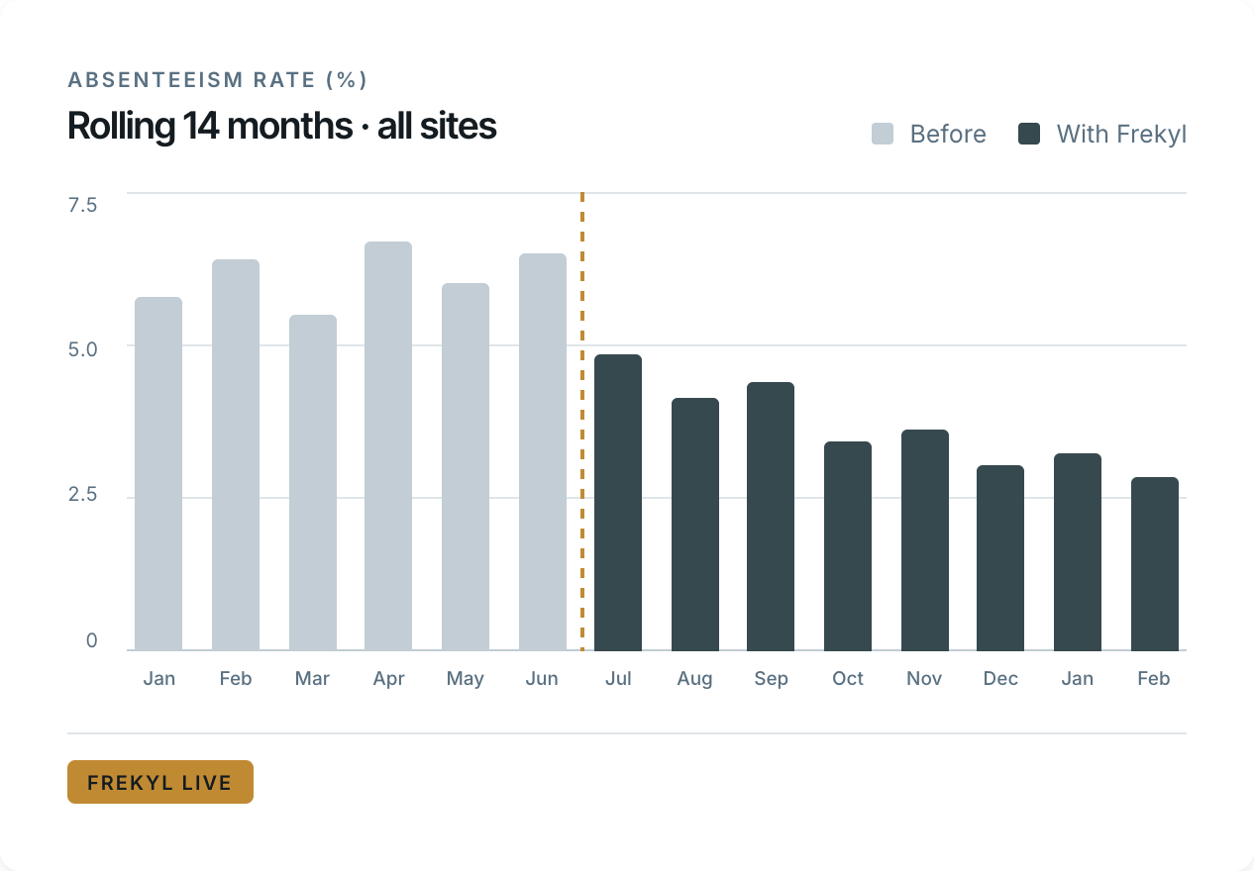Click the 'Jun' x-axis label
The image size is (1254, 871).
[x=543, y=679]
